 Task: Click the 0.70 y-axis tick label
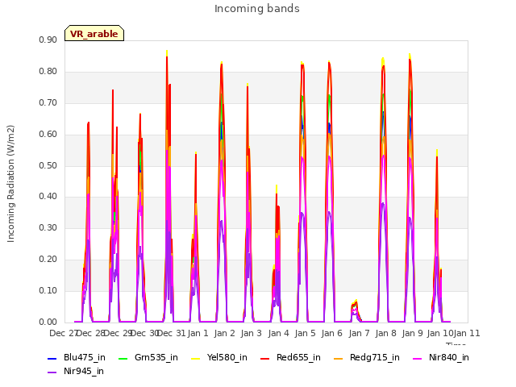click(x=48, y=103)
